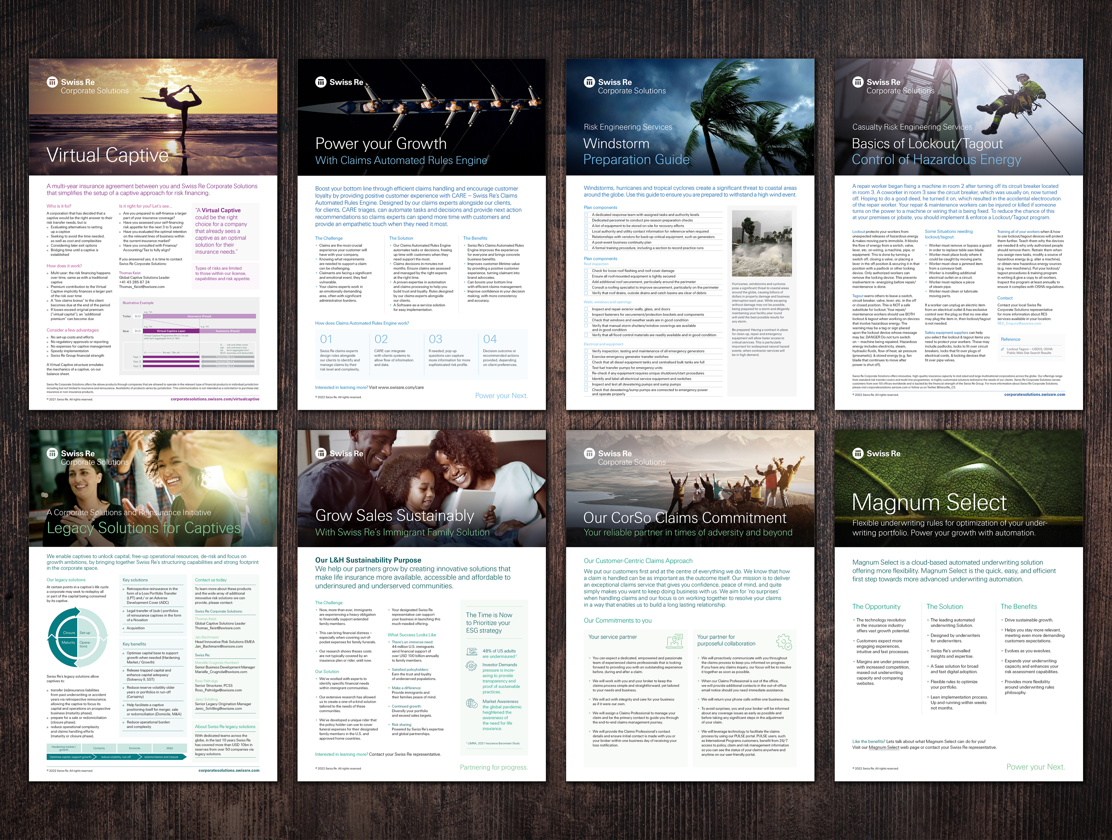Check 'A dedicated response team' checkbox
This screenshot has width=1112, height=840.
tap(586, 215)
